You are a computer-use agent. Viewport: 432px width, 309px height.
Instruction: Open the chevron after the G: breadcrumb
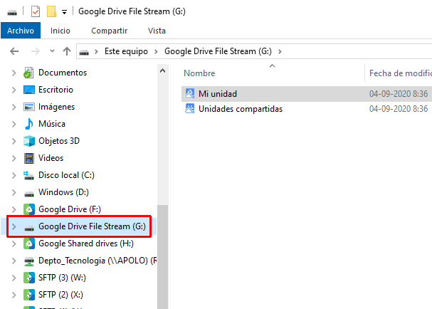tap(280, 51)
